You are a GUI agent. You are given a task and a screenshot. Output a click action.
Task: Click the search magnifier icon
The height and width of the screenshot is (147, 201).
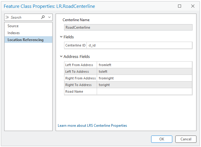click(x=43, y=17)
